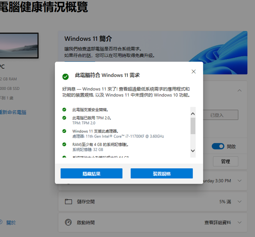Viewport: 255px width, 237px height.
Task: Click check icon for processor support item
Action: [x=64, y=131]
